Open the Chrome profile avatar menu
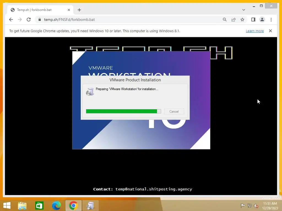 point(262,20)
